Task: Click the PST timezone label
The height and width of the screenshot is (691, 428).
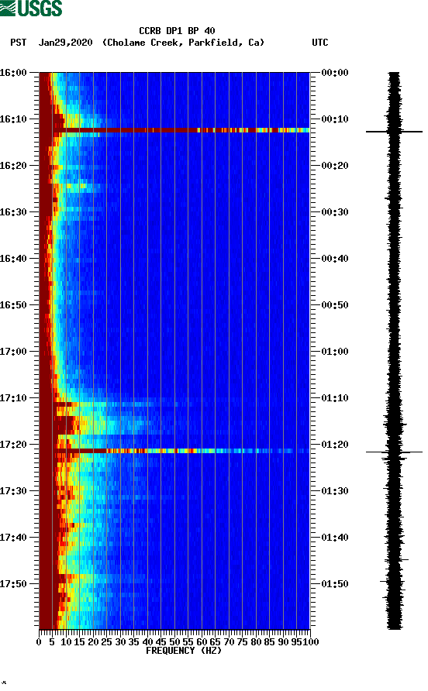Action: [x=18, y=43]
